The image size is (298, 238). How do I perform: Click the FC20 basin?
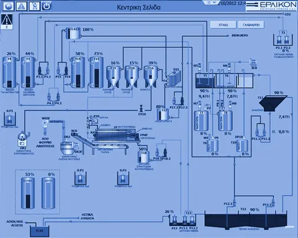click(39, 231)
